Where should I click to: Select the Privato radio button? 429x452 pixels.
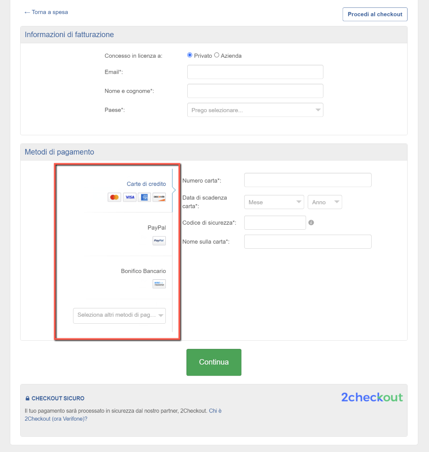(189, 54)
